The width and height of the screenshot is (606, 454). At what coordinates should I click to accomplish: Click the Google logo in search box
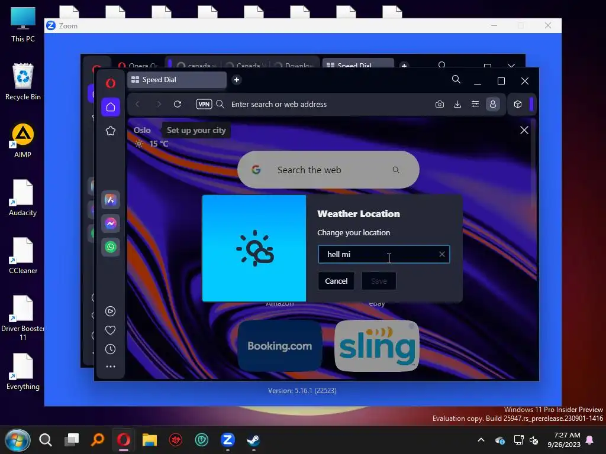pos(256,170)
